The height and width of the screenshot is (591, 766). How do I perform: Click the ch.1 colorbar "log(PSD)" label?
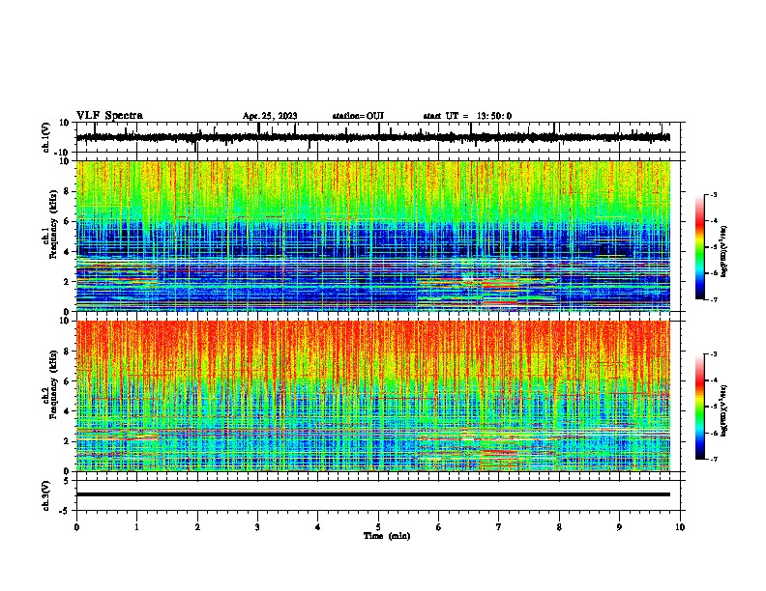tap(723, 251)
